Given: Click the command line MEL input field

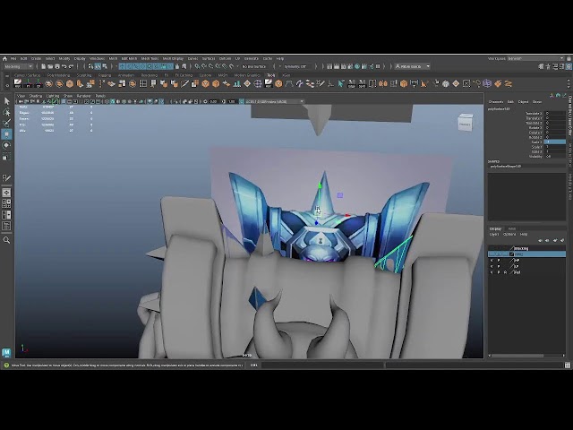Looking at the screenshot, I should coord(322,365).
